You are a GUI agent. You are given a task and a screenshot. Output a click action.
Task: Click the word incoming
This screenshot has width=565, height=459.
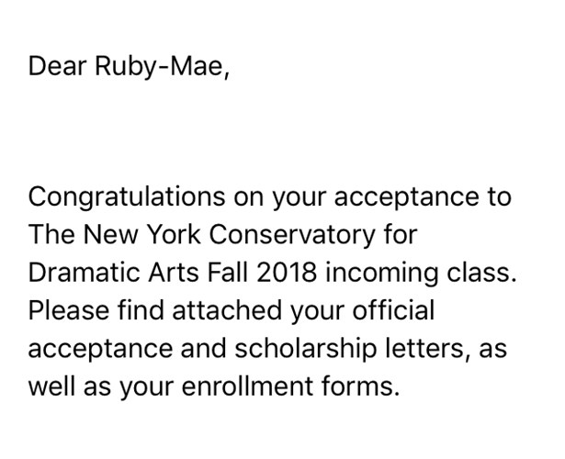(x=382, y=274)
